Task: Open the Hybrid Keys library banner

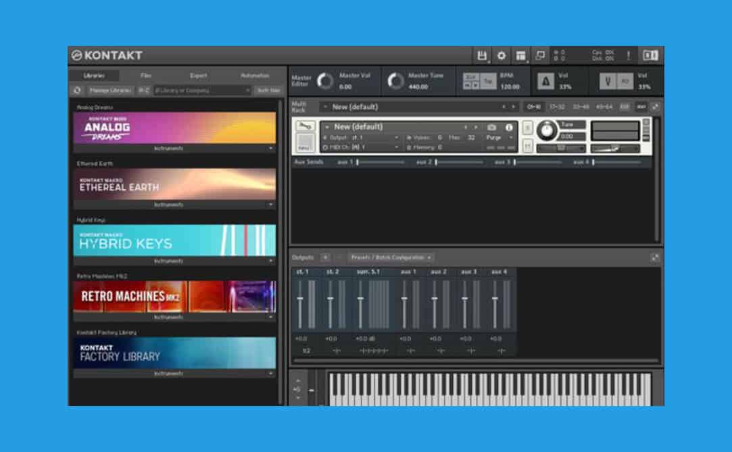Action: tap(174, 241)
